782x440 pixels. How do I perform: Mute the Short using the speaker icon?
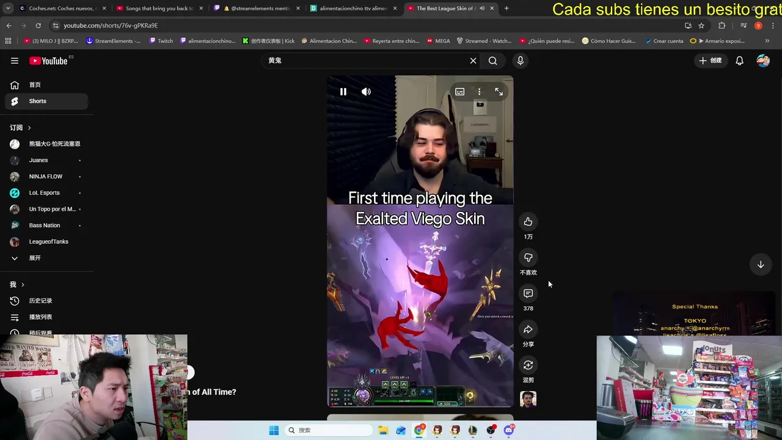[x=366, y=92]
